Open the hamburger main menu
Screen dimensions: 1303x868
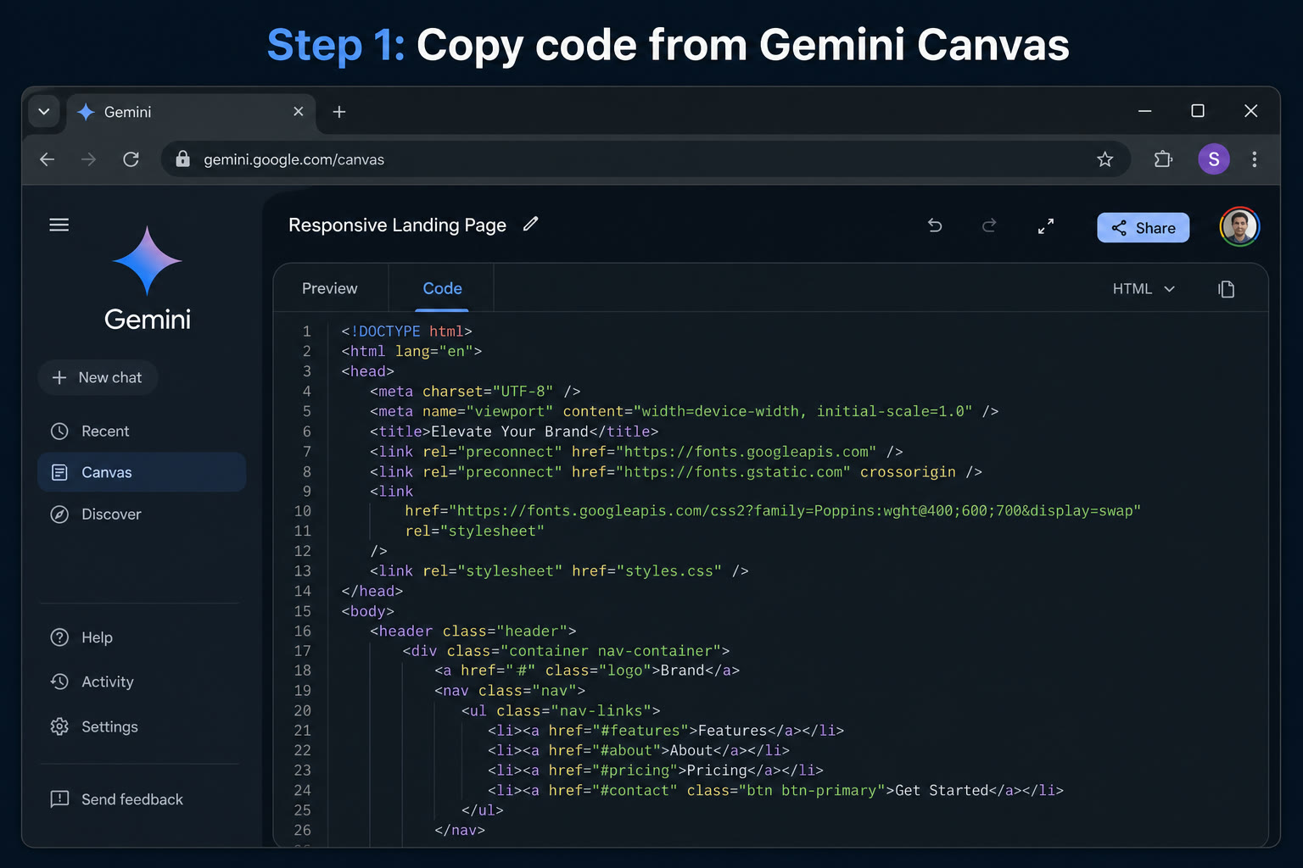pos(59,225)
